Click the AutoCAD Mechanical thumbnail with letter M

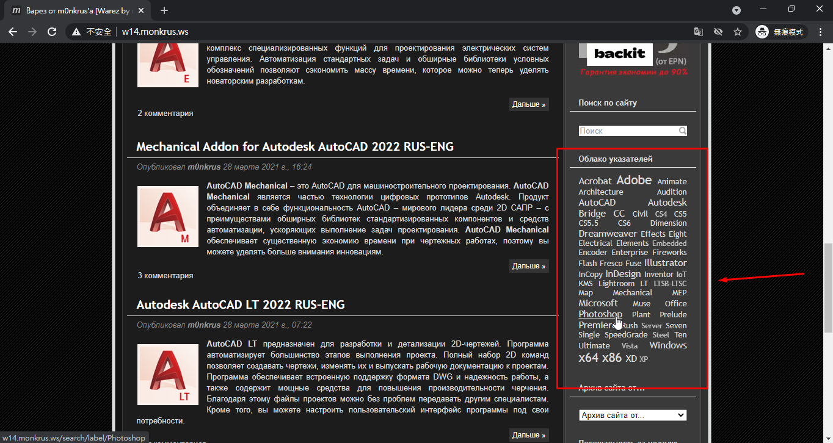(x=168, y=217)
